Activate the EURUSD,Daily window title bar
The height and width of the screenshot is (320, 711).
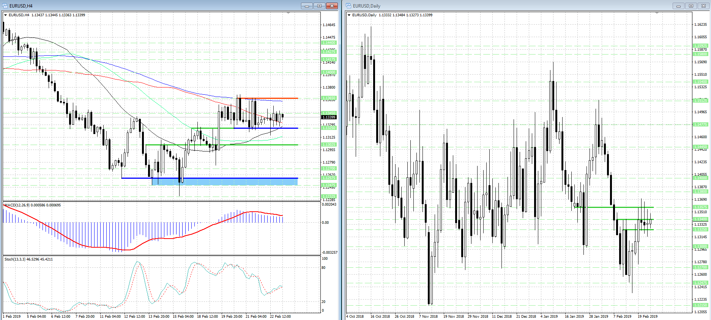493,6
